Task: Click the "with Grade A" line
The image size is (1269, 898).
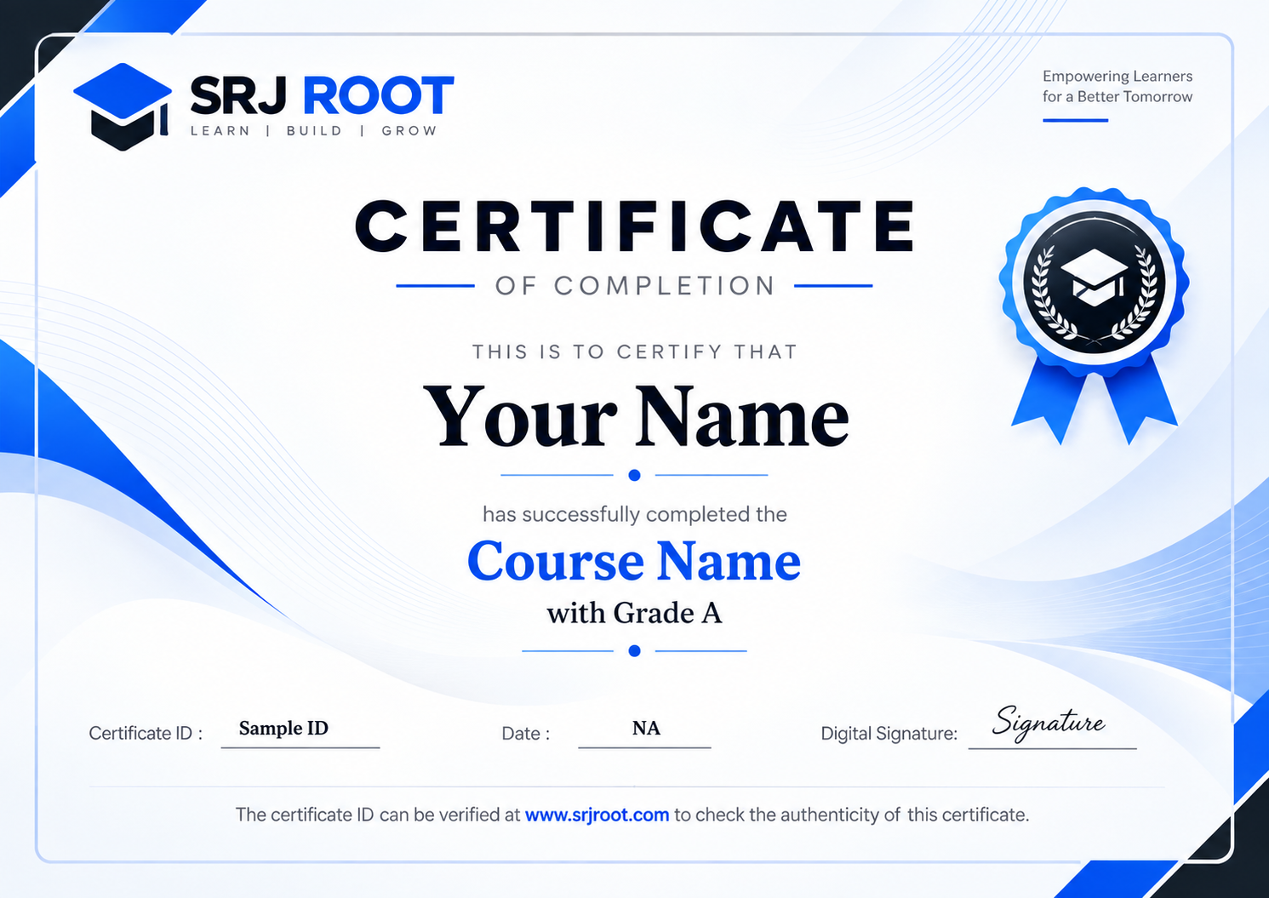Action: coord(634,613)
